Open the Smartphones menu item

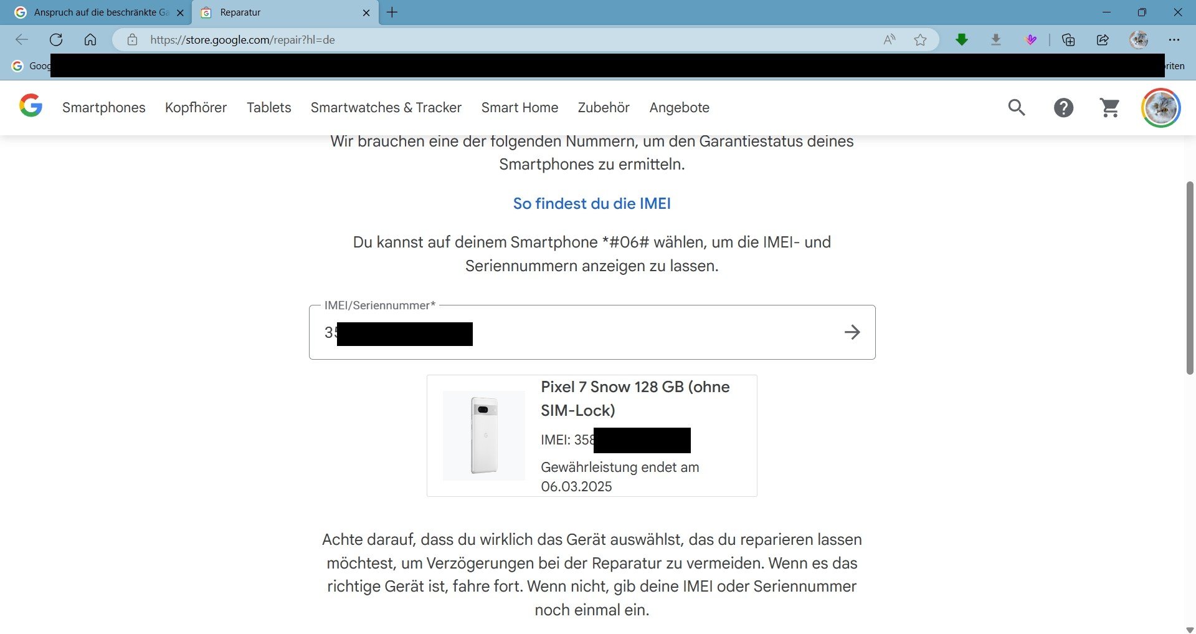pyautogui.click(x=103, y=108)
